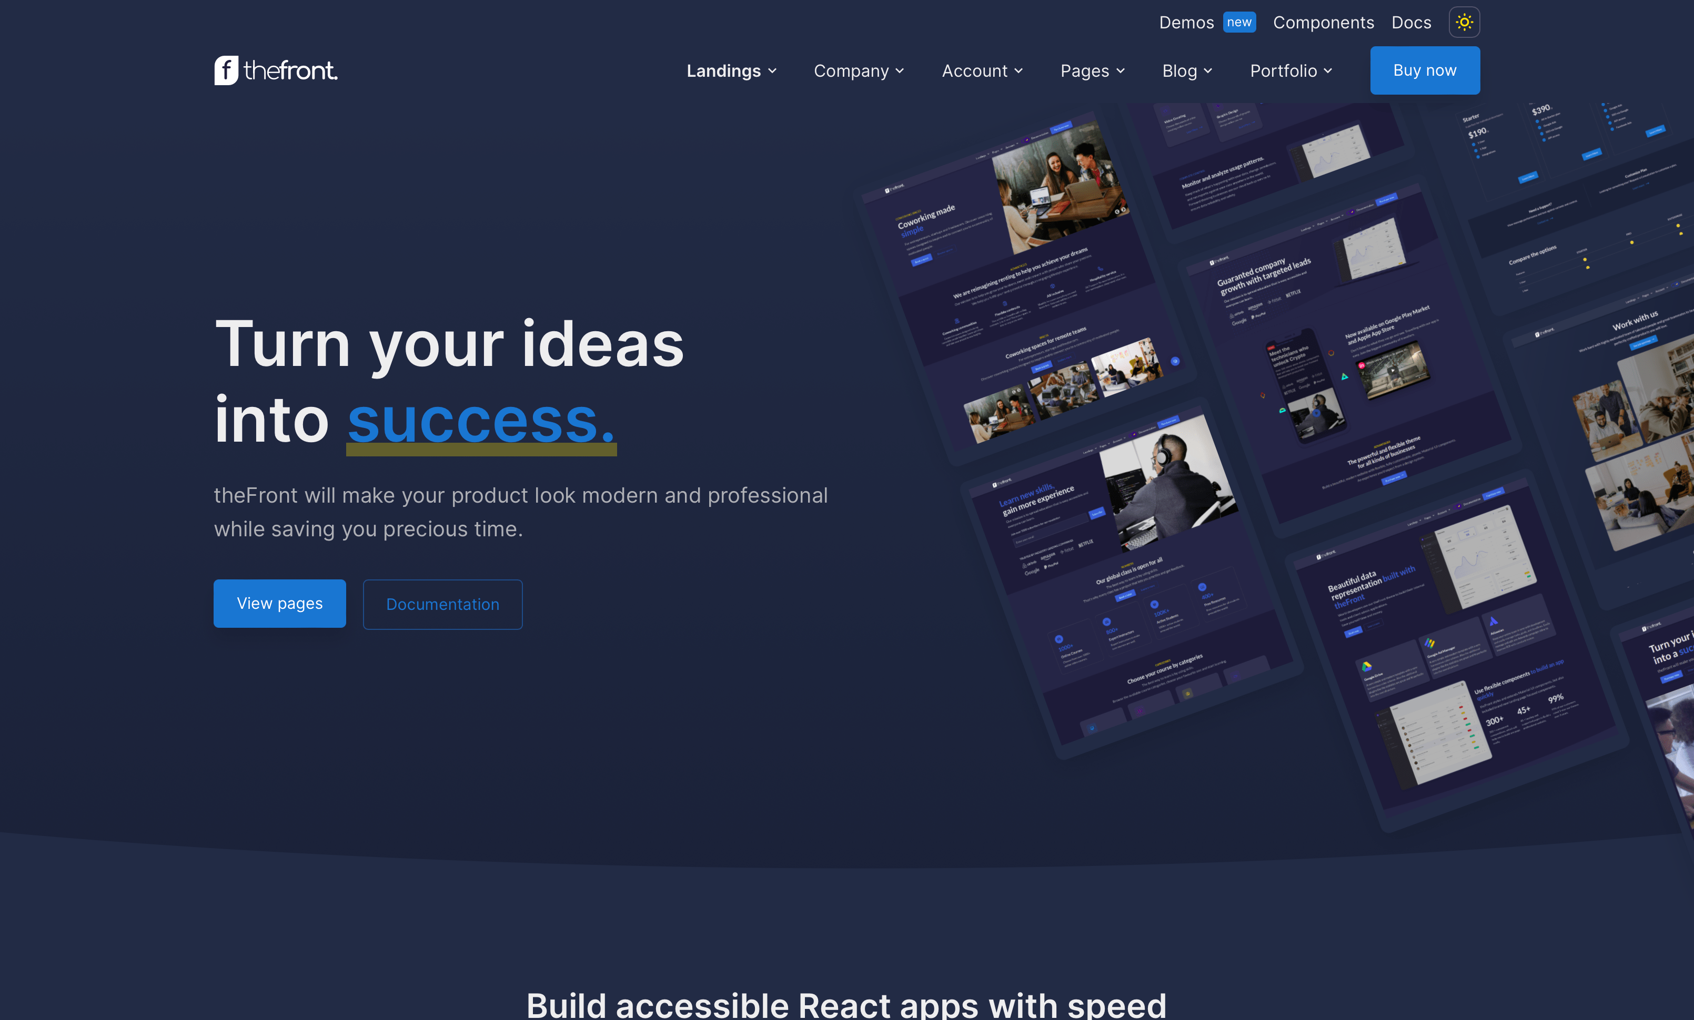Toggle light/dark mode sun icon
Viewport: 1694px width, 1020px height.
click(1463, 22)
